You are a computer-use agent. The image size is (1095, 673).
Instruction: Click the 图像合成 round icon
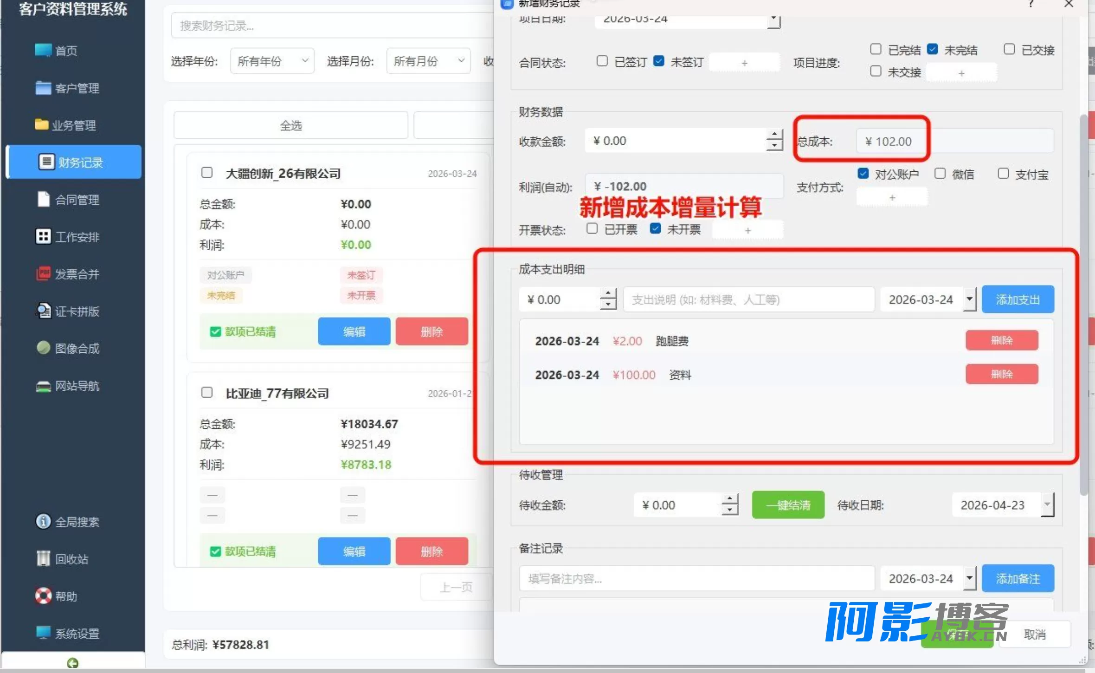pos(43,348)
